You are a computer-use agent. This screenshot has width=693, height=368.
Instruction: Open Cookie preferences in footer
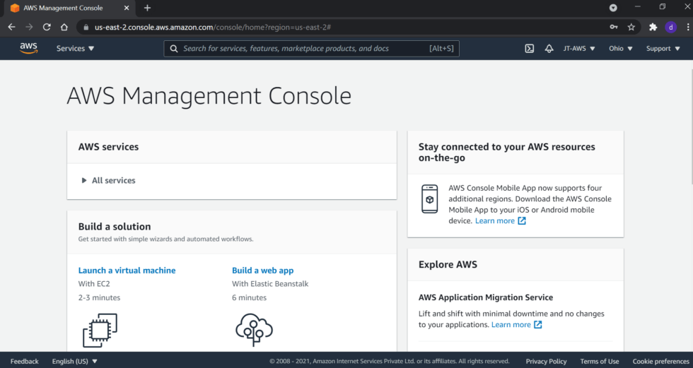pos(660,361)
